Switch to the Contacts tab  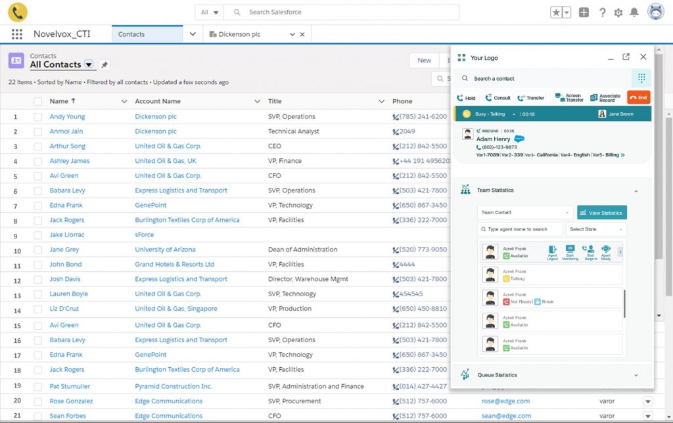click(x=147, y=34)
